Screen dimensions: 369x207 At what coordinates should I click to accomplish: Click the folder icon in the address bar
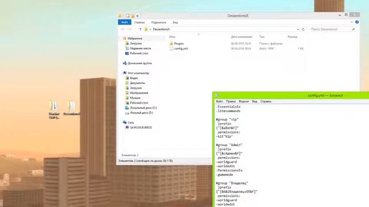click(146, 29)
